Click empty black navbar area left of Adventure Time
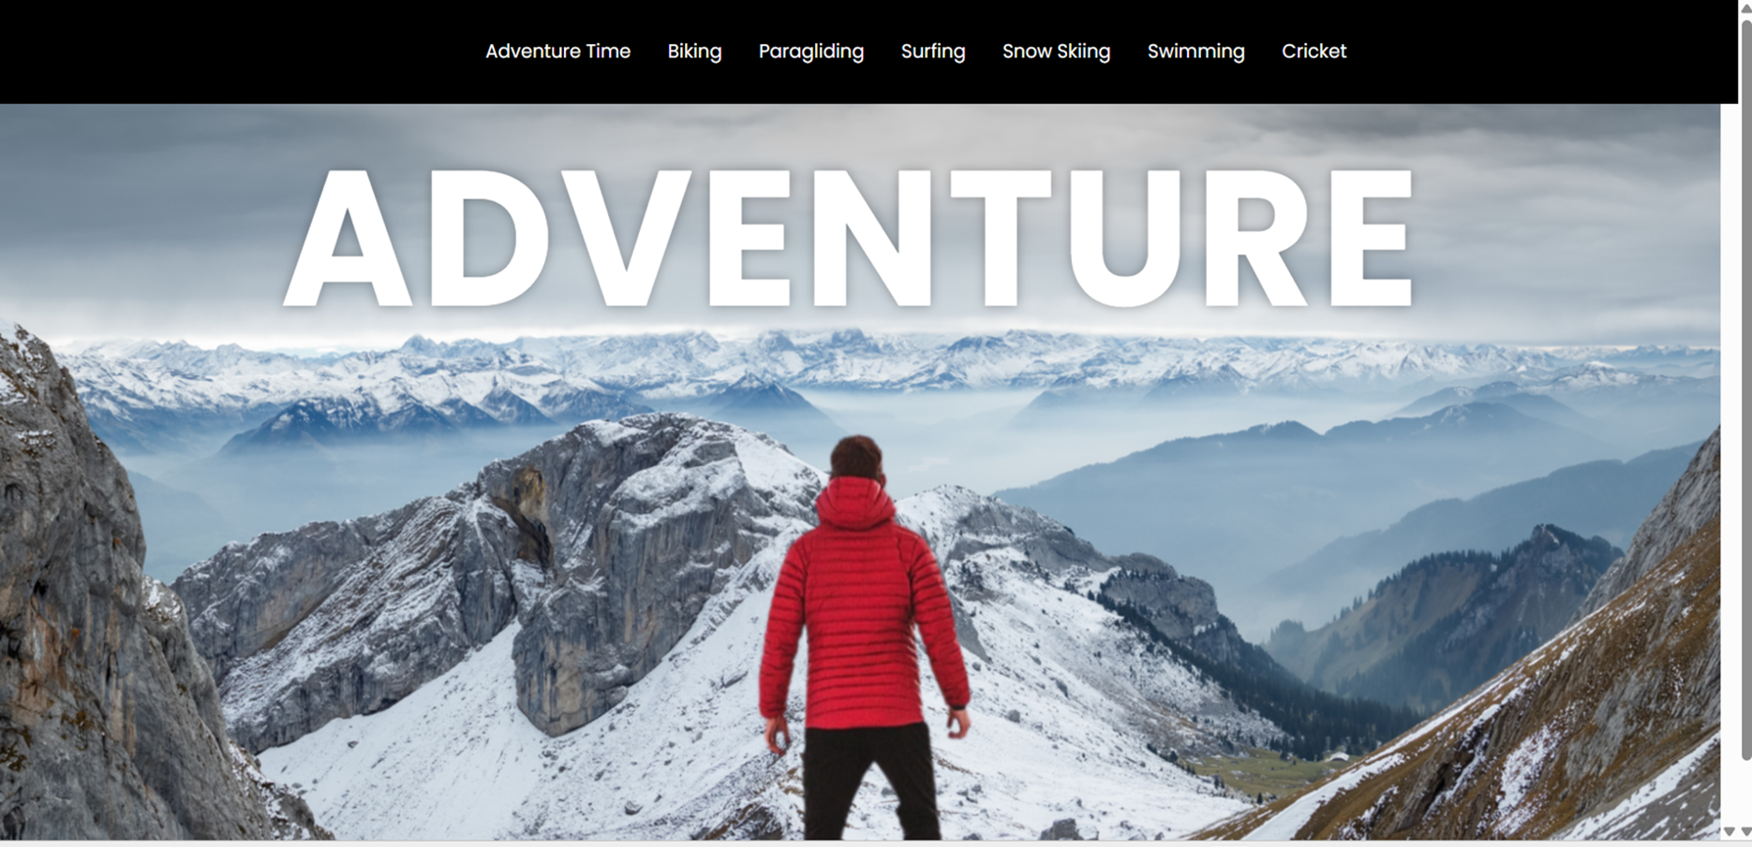 234,51
